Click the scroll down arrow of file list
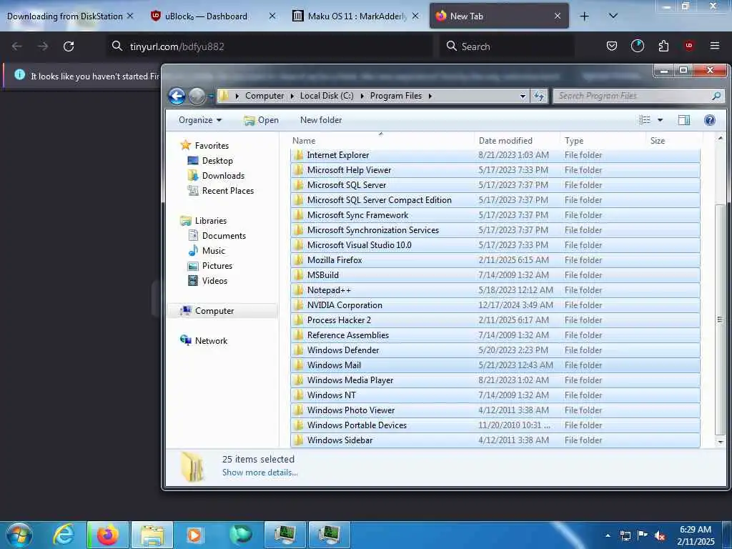The width and height of the screenshot is (732, 549). [x=720, y=442]
